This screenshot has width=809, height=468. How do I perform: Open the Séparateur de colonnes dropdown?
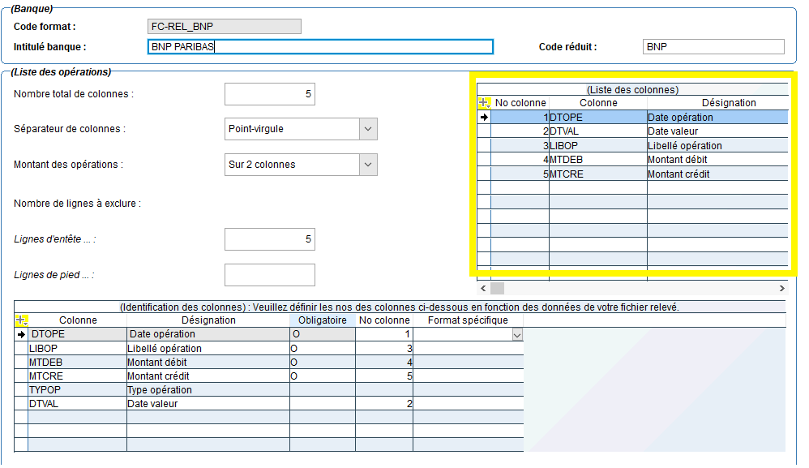(368, 129)
